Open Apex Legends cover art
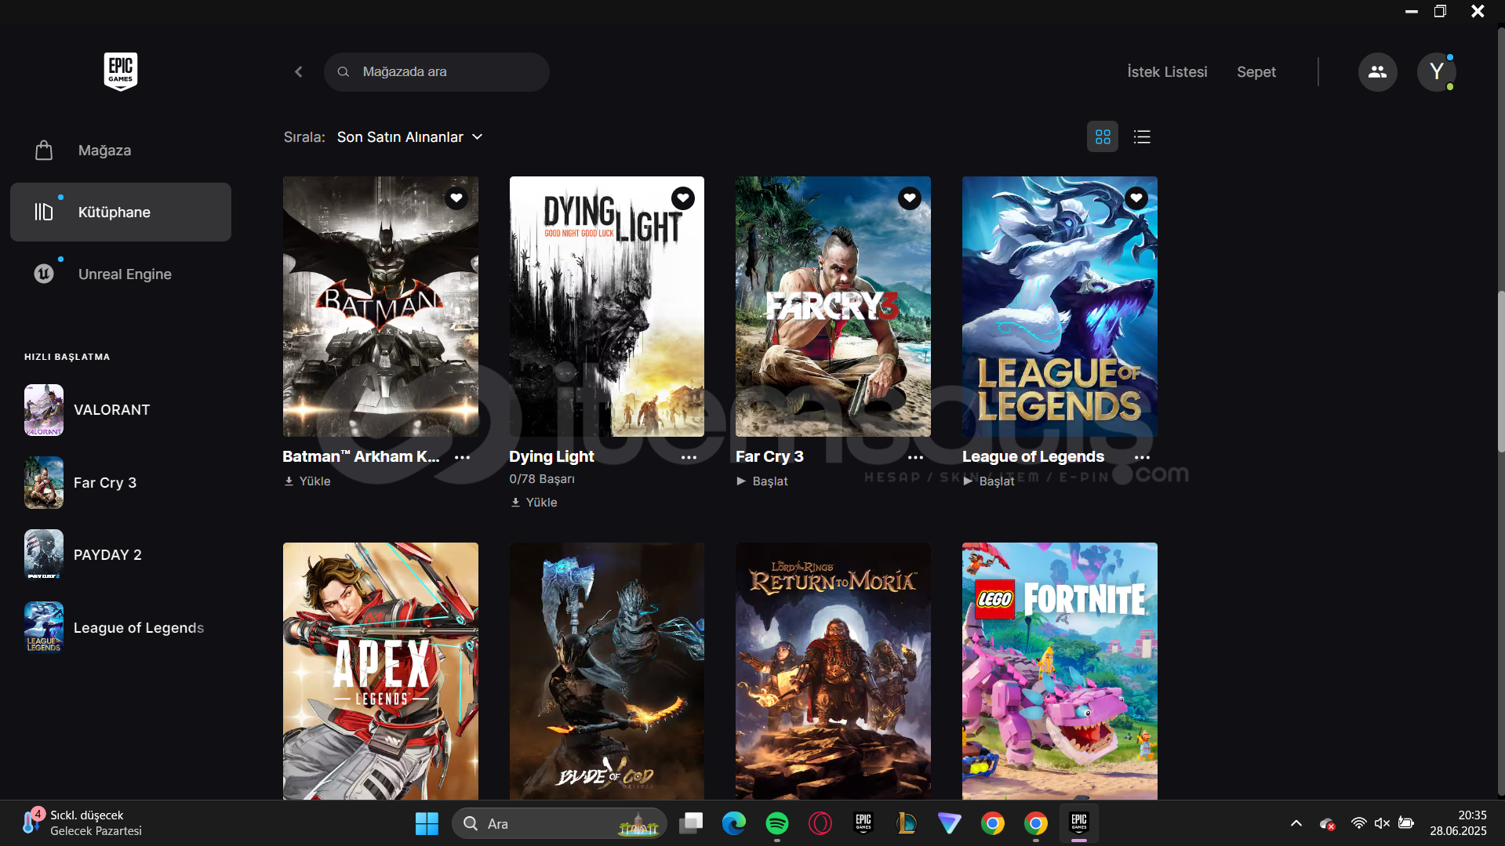The image size is (1505, 846). (380, 671)
